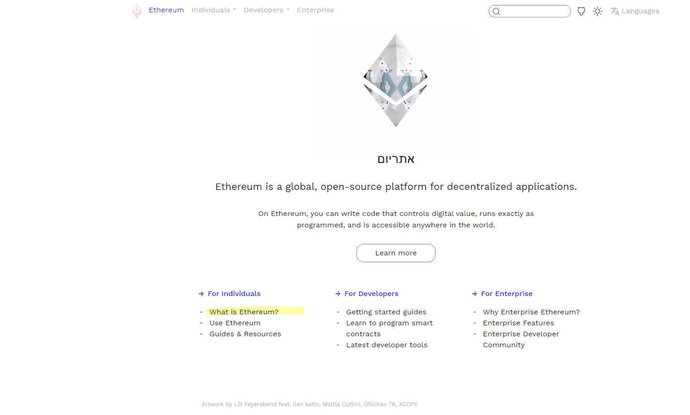Open the For Developers section link
Image resolution: width=690 pixels, height=415 pixels.
coord(371,294)
